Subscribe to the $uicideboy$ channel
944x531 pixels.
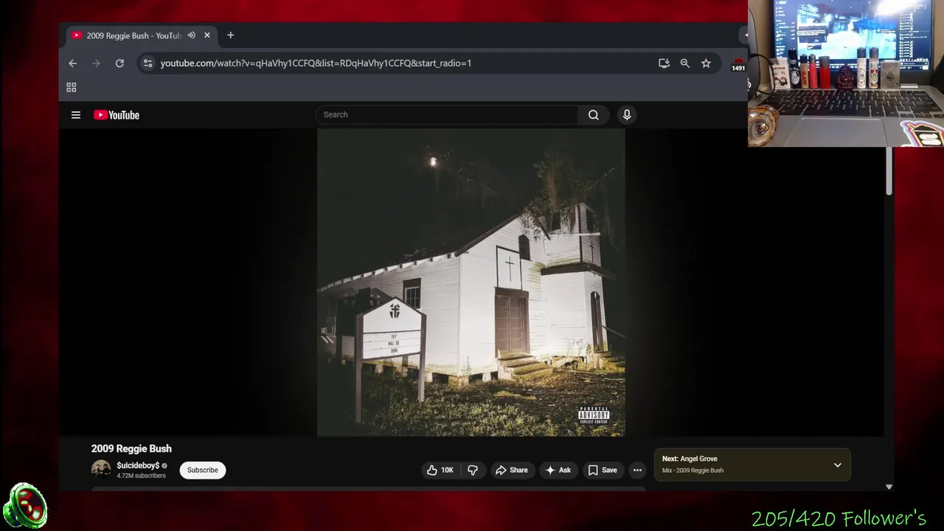pyautogui.click(x=203, y=471)
